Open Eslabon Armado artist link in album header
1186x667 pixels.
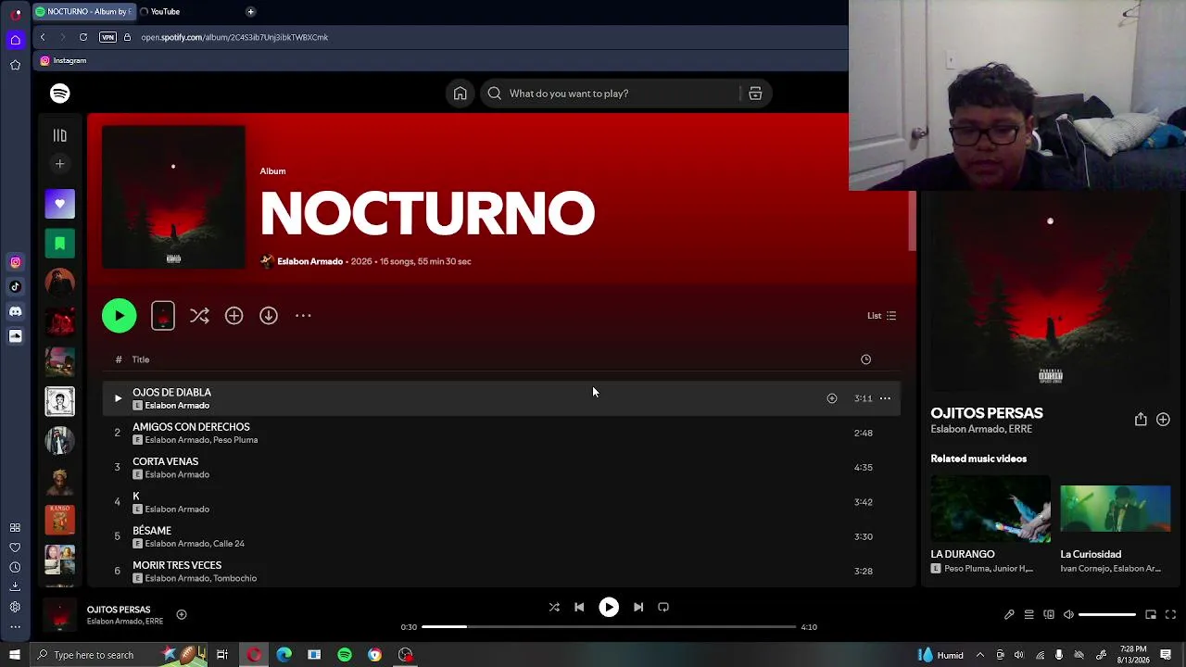point(309,261)
